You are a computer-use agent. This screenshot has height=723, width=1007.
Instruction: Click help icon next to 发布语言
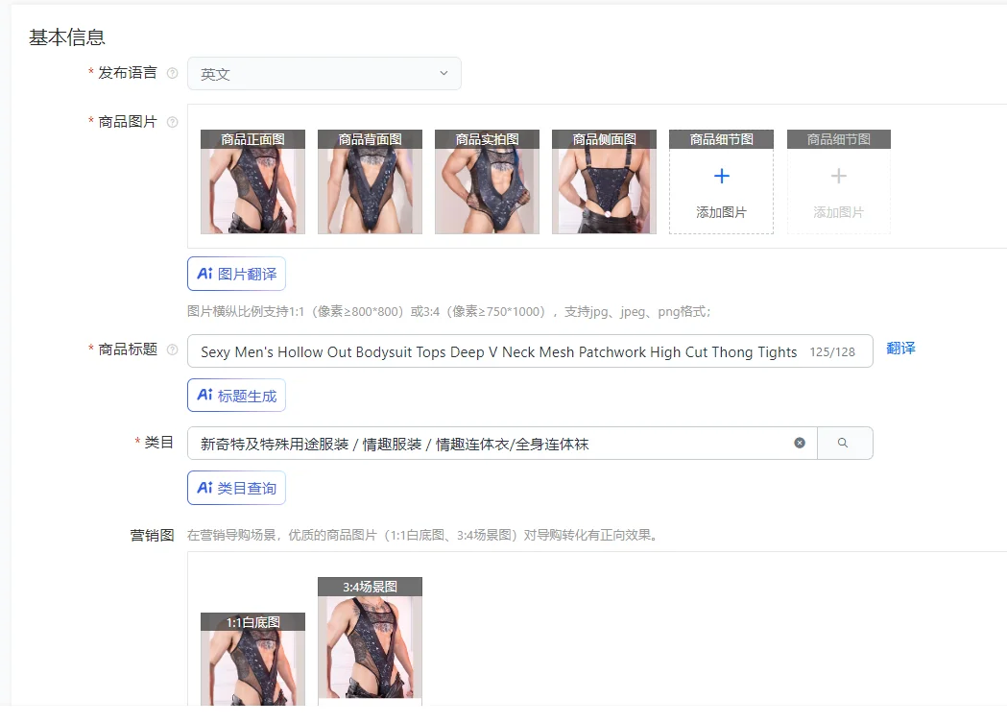click(x=172, y=73)
